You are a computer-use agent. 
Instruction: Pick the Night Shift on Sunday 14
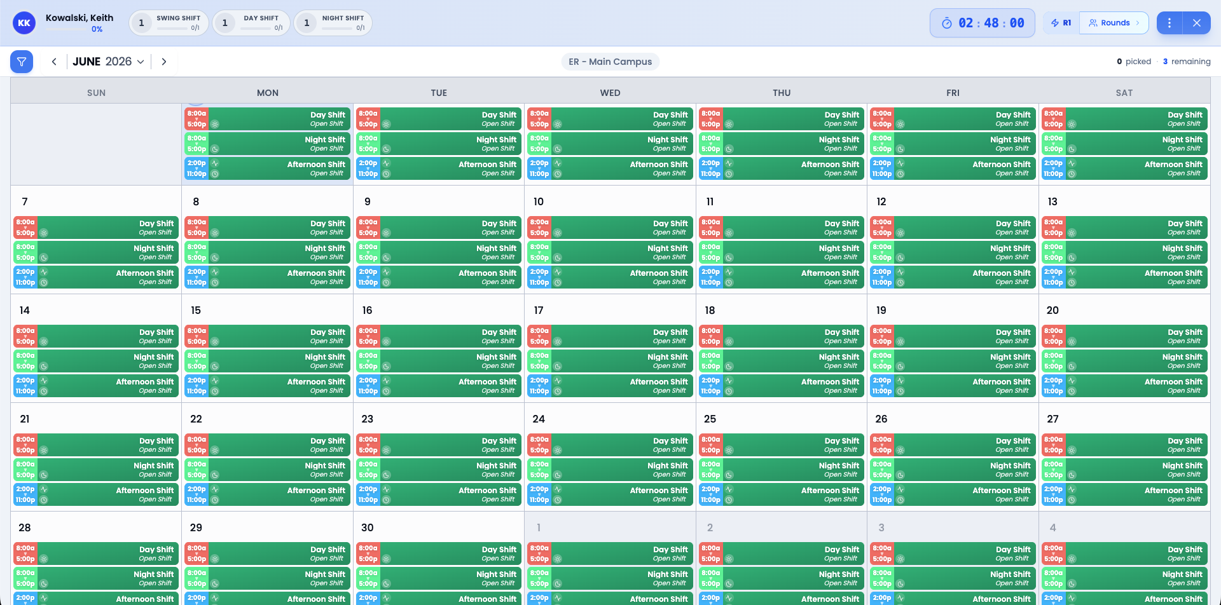[96, 361]
